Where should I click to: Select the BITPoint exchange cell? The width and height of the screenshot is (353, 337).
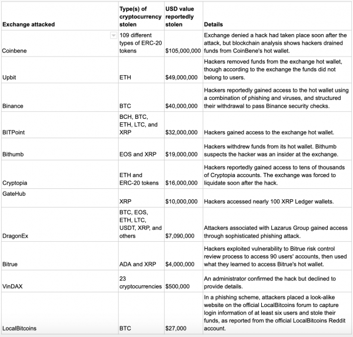60,125
